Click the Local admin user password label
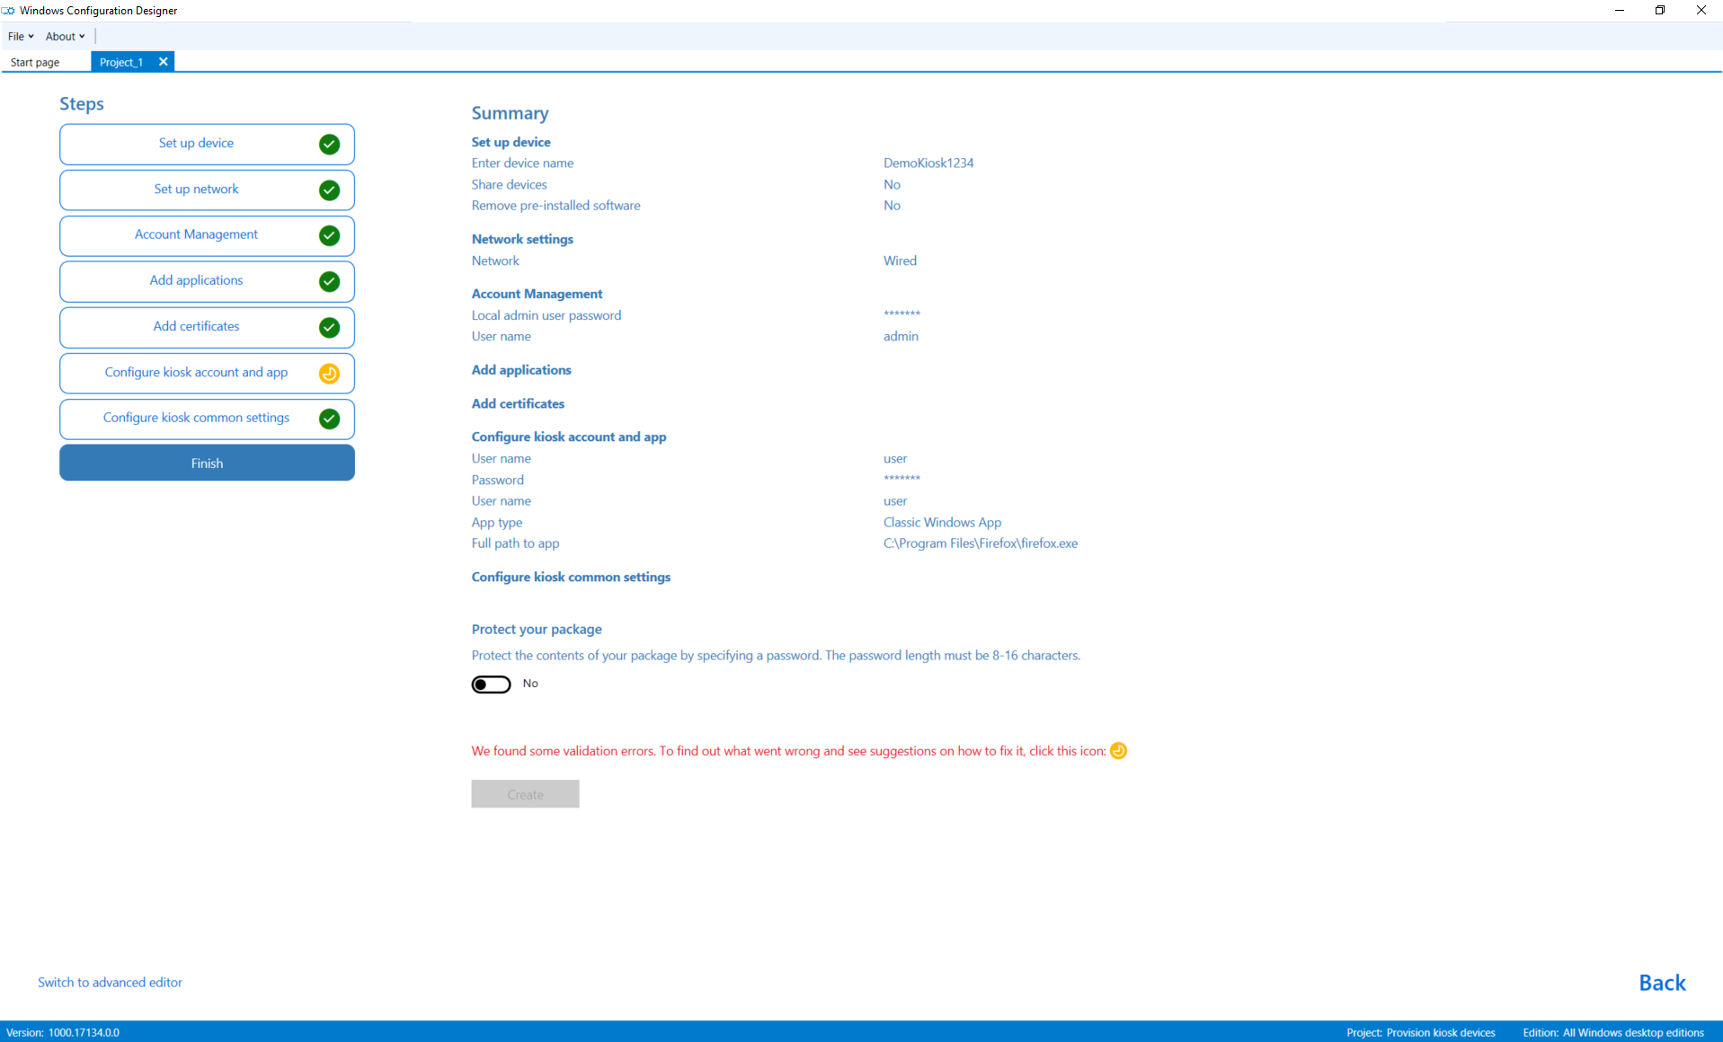The width and height of the screenshot is (1723, 1042). click(546, 315)
